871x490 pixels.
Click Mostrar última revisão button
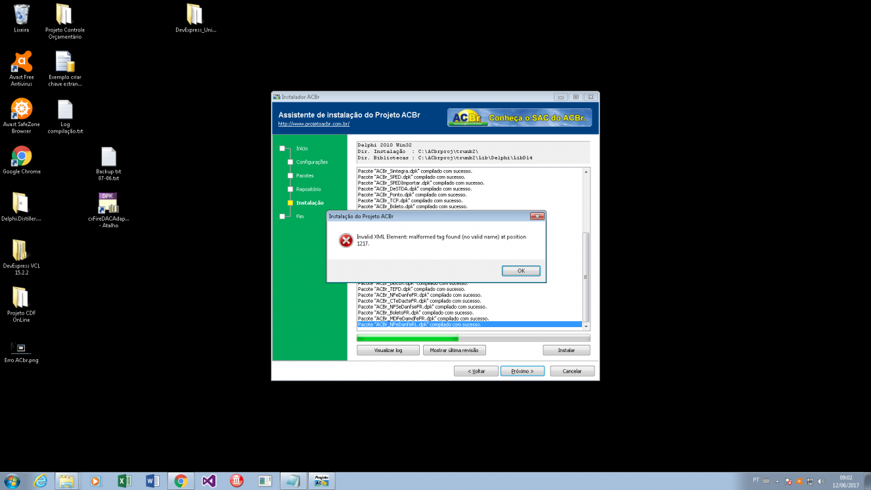[x=455, y=350]
